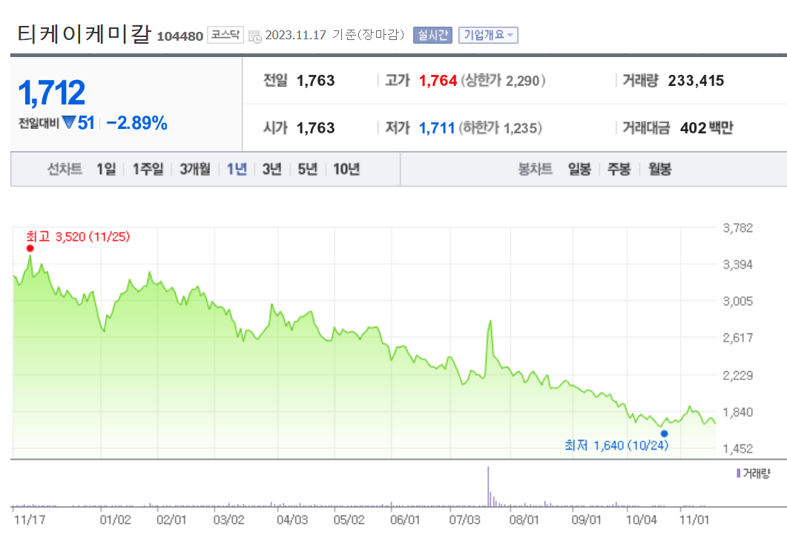Click the 3,782 price axis label
The width and height of the screenshot is (787, 546).
click(737, 228)
